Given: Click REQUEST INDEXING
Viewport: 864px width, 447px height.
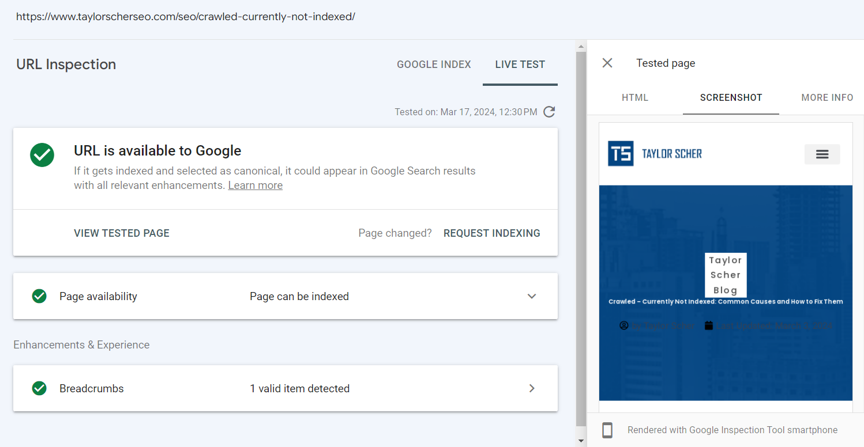Looking at the screenshot, I should pos(492,233).
